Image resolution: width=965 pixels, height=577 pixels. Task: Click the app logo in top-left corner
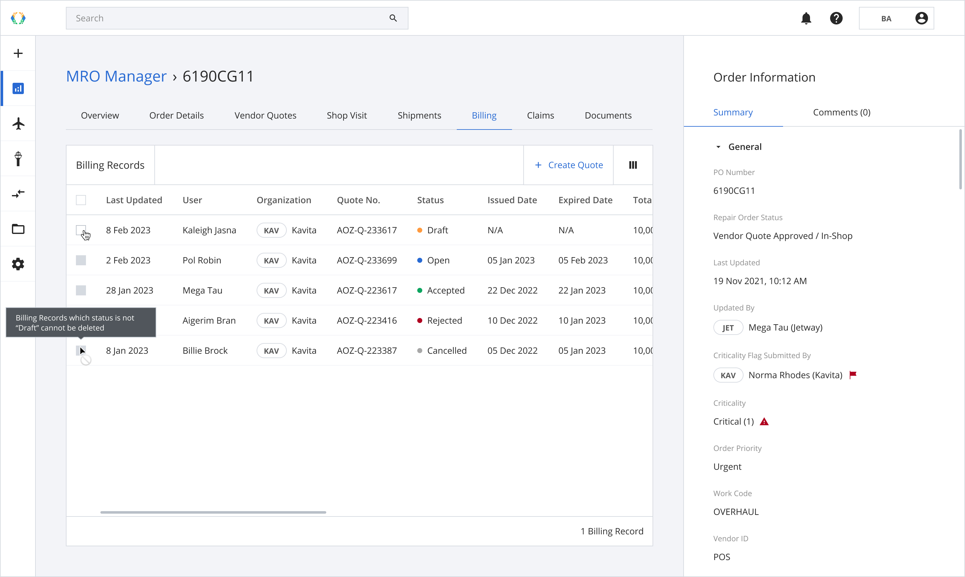tap(18, 18)
